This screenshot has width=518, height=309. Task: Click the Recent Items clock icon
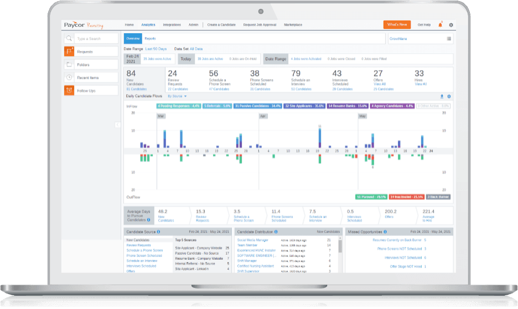(x=69, y=78)
